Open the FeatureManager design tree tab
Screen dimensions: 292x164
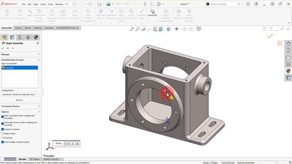[4, 37]
